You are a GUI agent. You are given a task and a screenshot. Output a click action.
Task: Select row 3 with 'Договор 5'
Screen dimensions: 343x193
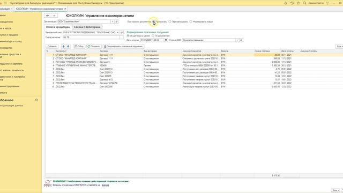coord(194,62)
